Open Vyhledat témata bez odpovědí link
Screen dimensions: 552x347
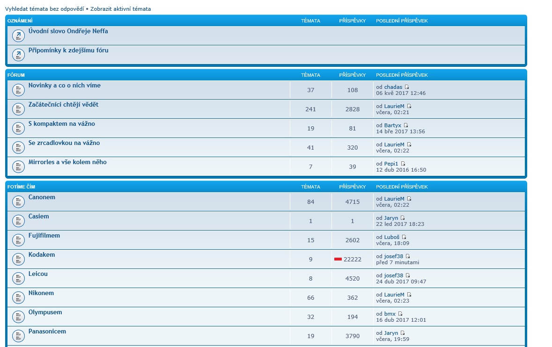pos(44,9)
